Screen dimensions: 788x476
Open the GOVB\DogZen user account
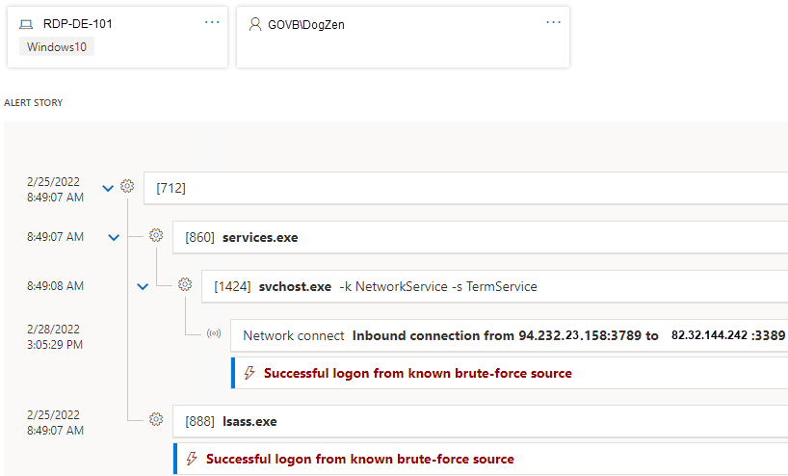(308, 25)
